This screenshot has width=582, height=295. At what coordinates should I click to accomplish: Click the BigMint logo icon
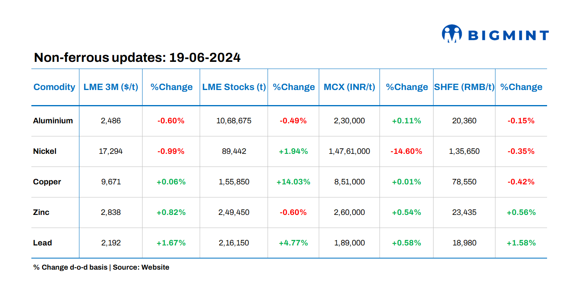tap(452, 34)
